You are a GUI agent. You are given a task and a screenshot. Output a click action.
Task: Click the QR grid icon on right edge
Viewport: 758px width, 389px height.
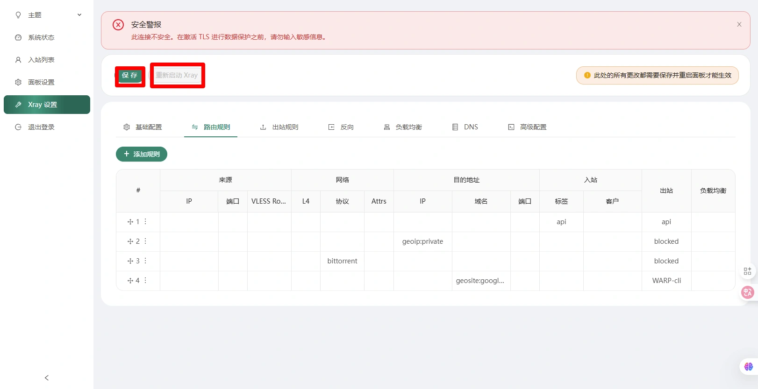[747, 271]
